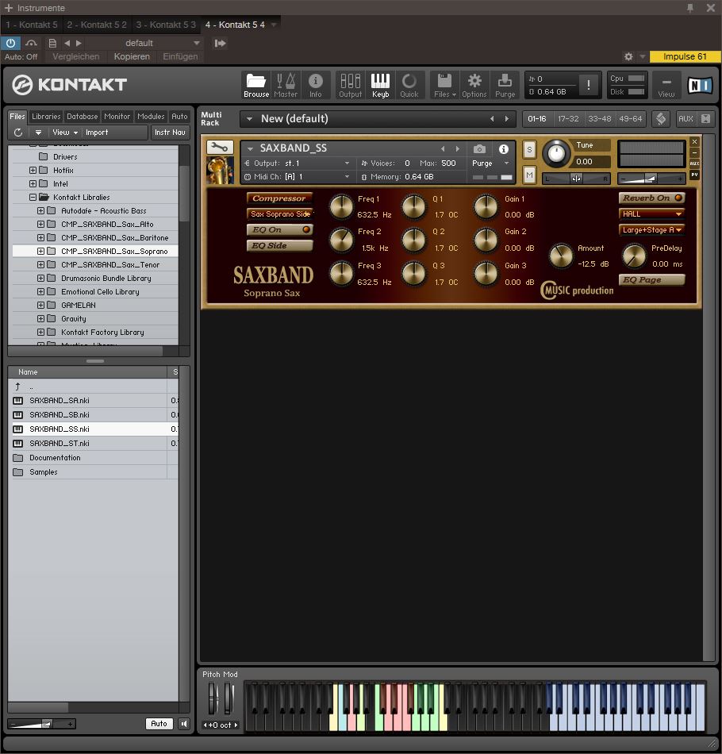Take a snapshot with the camera icon

click(x=479, y=149)
